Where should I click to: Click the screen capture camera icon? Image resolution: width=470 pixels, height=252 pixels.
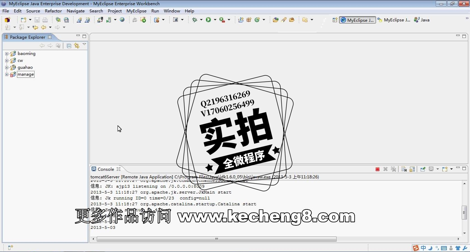tap(176, 20)
